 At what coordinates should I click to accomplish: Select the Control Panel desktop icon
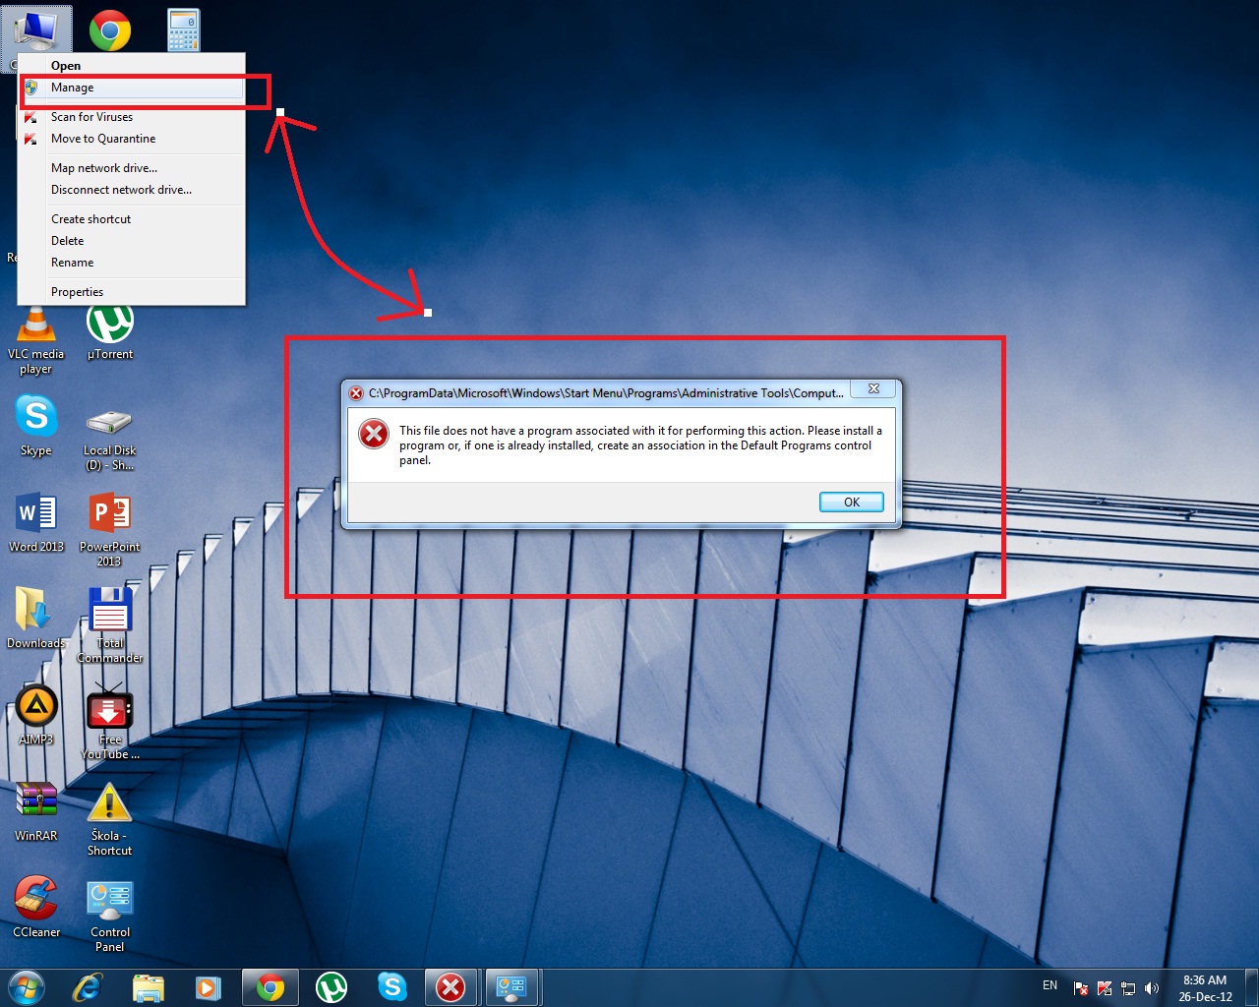(109, 916)
